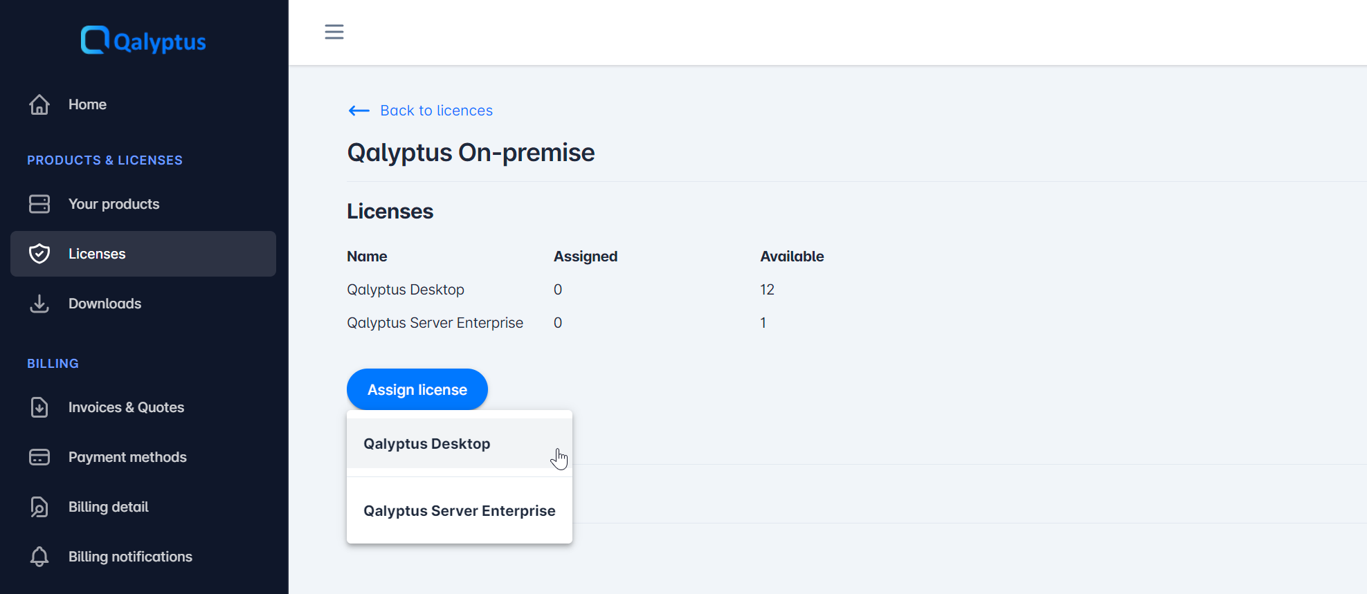Image resolution: width=1367 pixels, height=594 pixels.
Task: Click the Invoices & Quotes document icon
Action: 39,407
